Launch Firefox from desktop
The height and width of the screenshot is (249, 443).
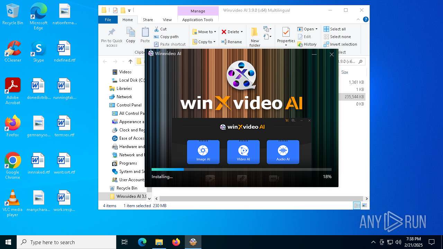pyautogui.click(x=12, y=126)
